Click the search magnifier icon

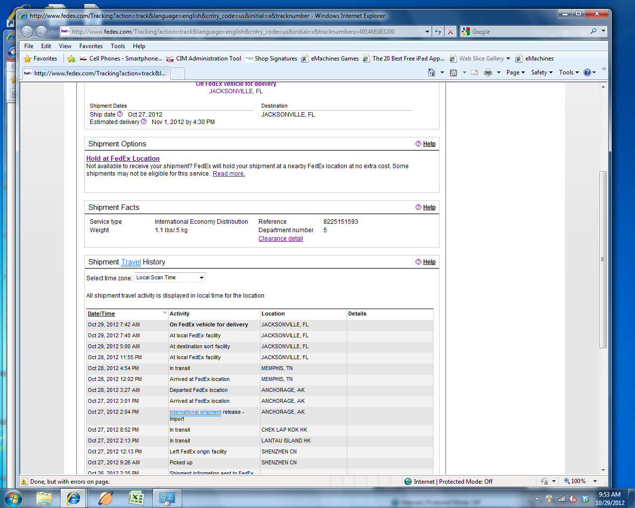click(x=593, y=31)
